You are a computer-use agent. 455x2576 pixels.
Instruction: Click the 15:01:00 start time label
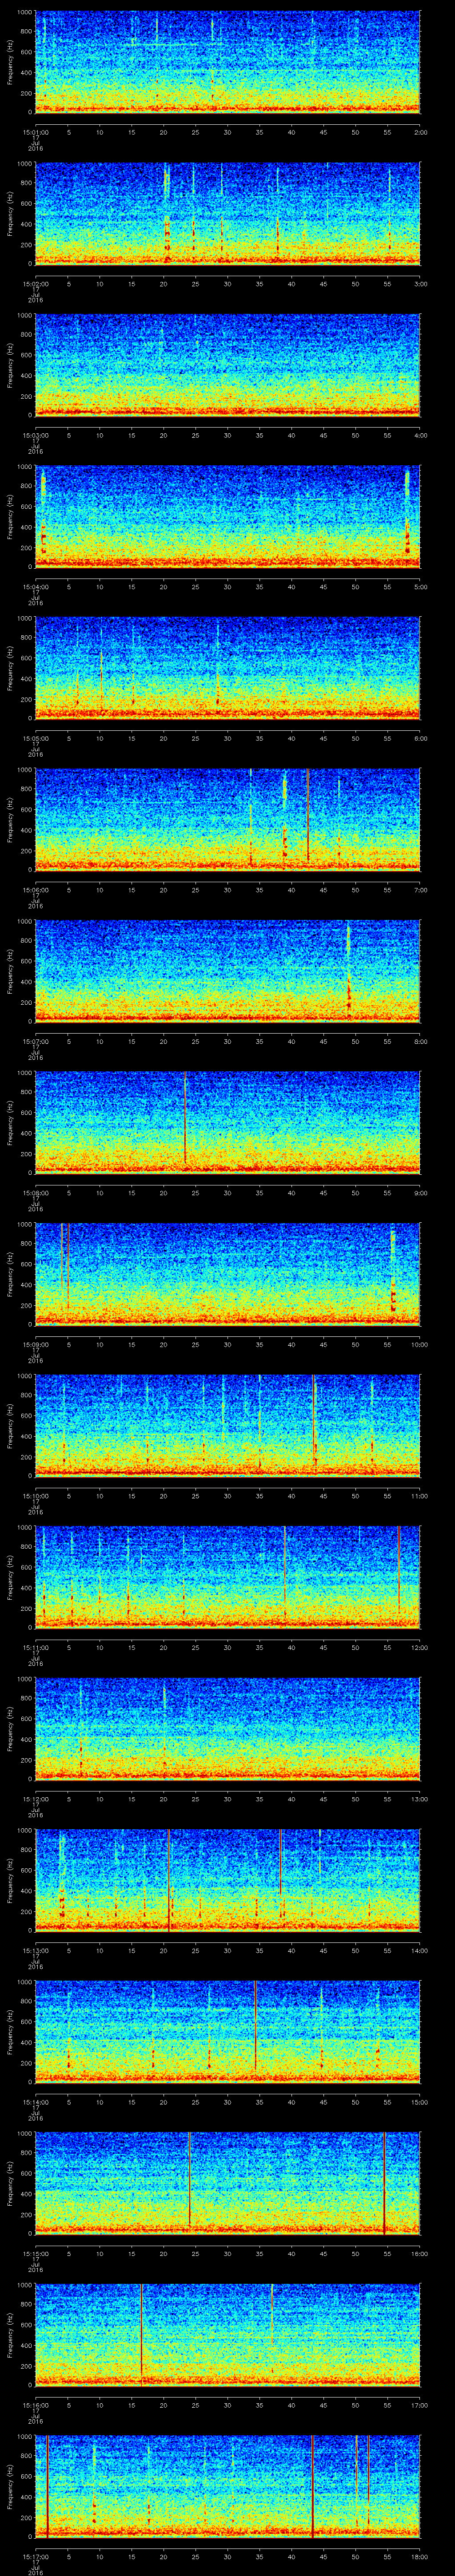click(x=35, y=131)
